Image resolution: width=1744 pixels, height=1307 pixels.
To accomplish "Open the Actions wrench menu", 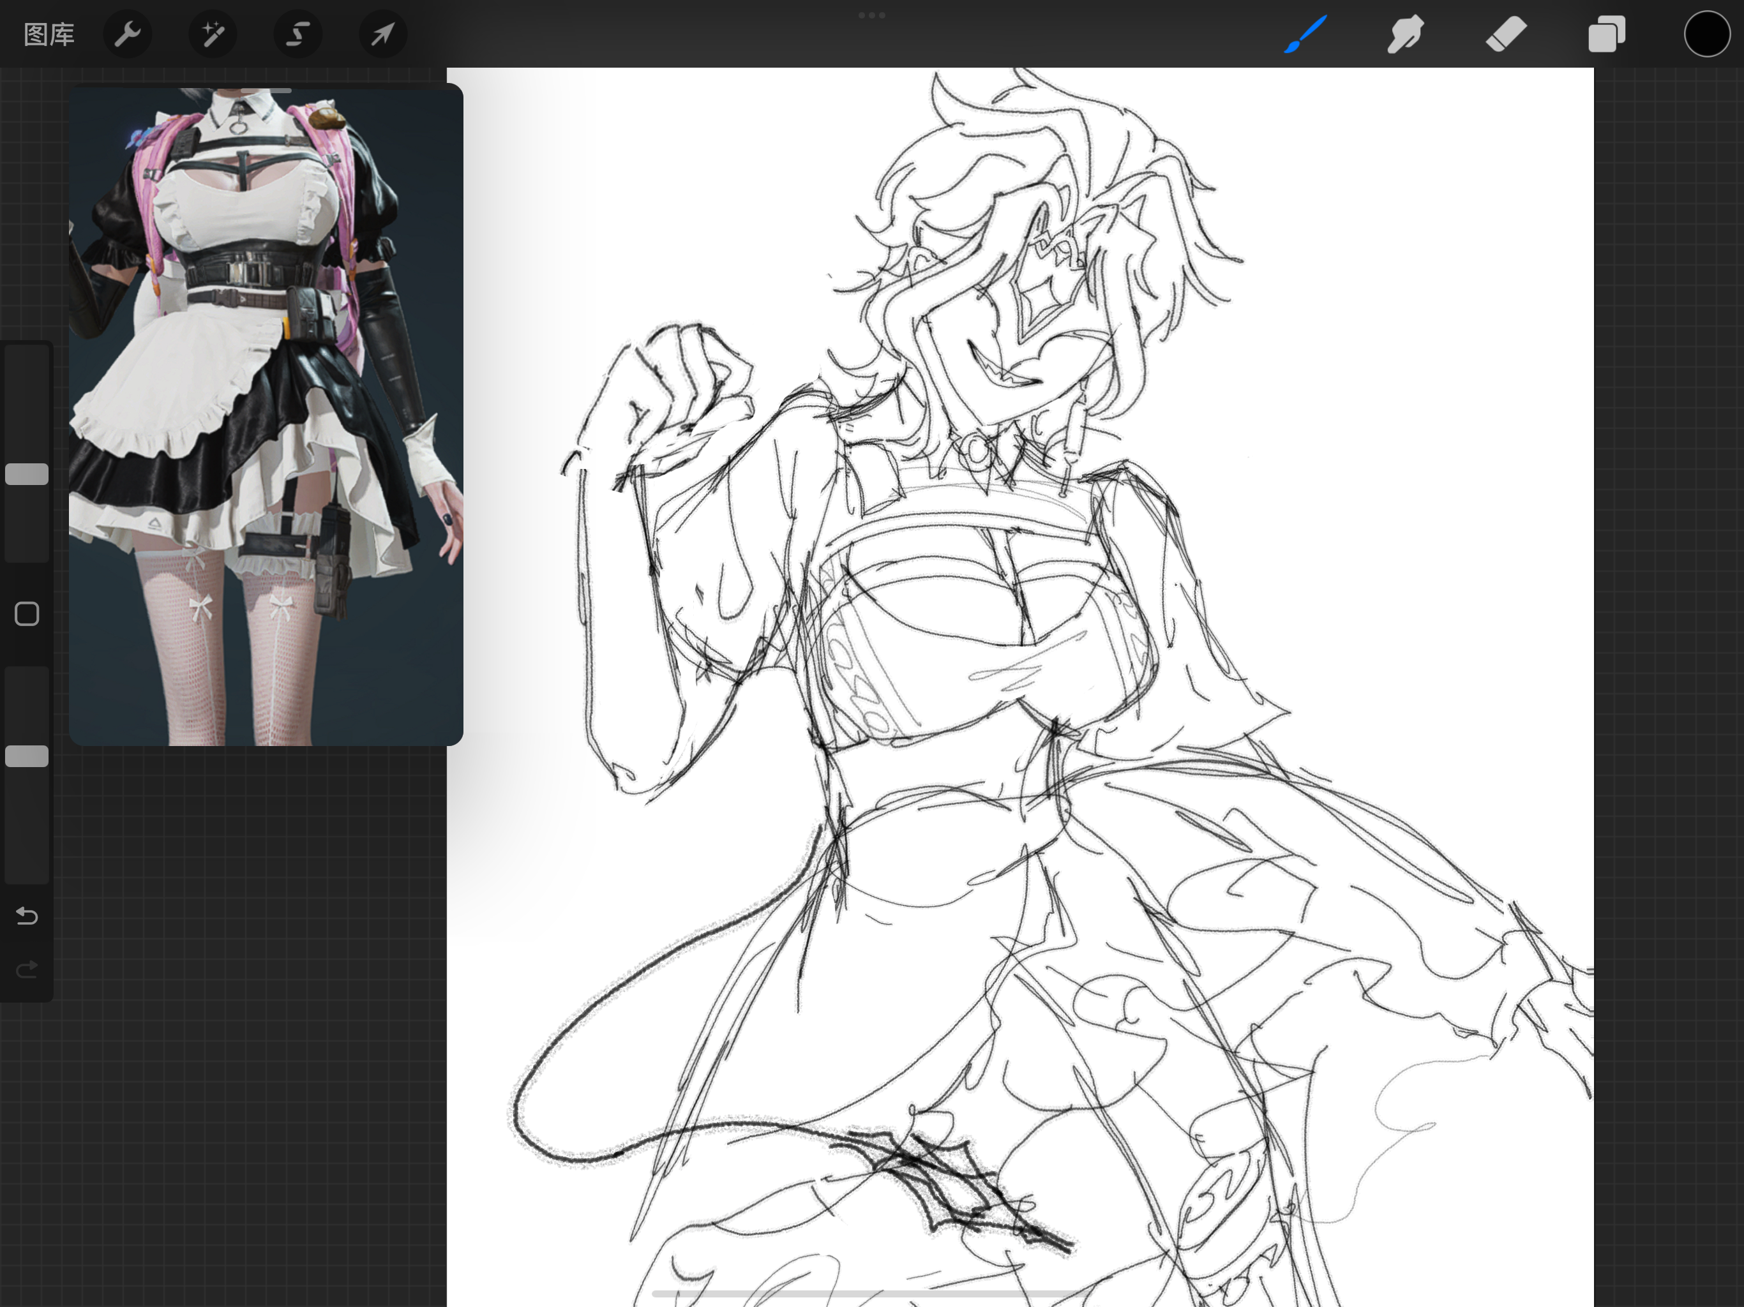I will click(127, 34).
